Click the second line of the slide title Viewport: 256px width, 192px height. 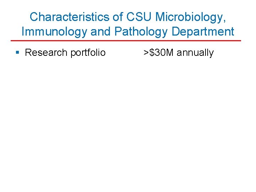click(128, 32)
